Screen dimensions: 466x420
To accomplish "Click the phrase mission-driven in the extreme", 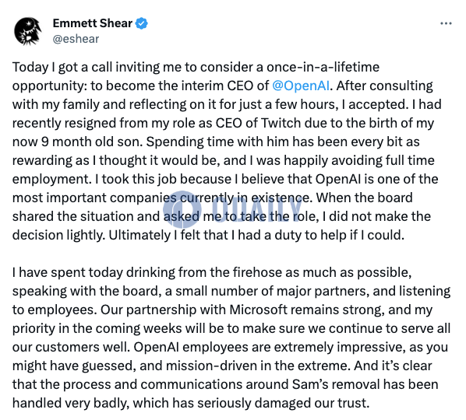I will click(x=256, y=366).
